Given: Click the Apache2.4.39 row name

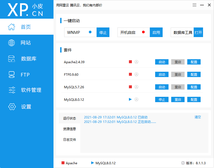Looking at the screenshot, I should (74, 62).
